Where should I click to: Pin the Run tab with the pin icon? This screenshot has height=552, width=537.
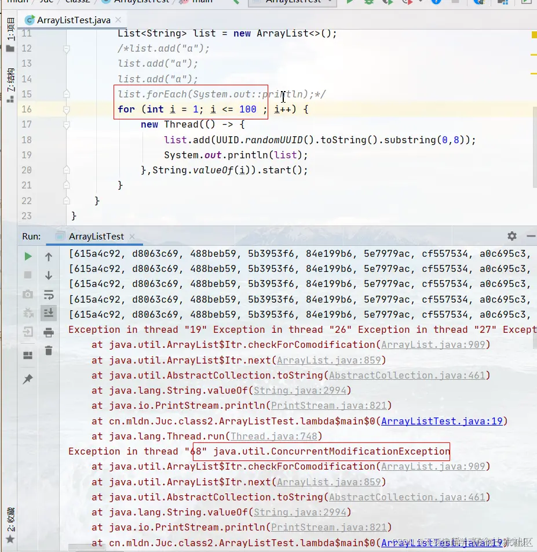click(28, 379)
